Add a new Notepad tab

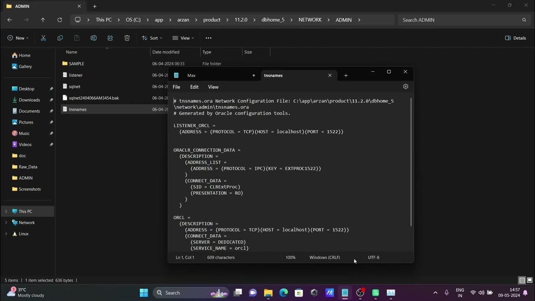click(346, 76)
